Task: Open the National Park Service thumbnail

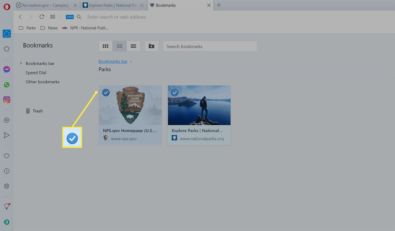Action: click(x=130, y=105)
